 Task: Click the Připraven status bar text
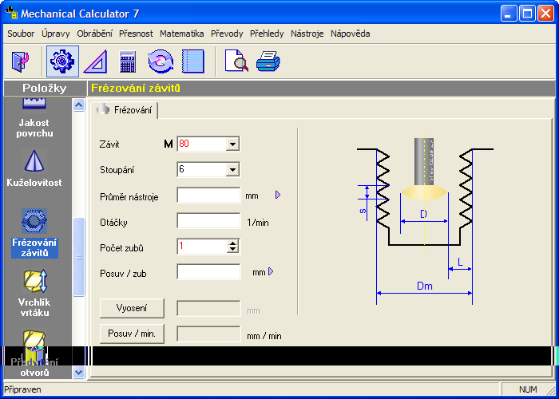(x=22, y=389)
